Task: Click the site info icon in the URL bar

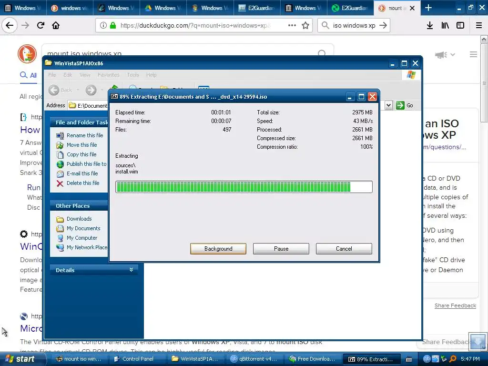Action: tap(103, 26)
